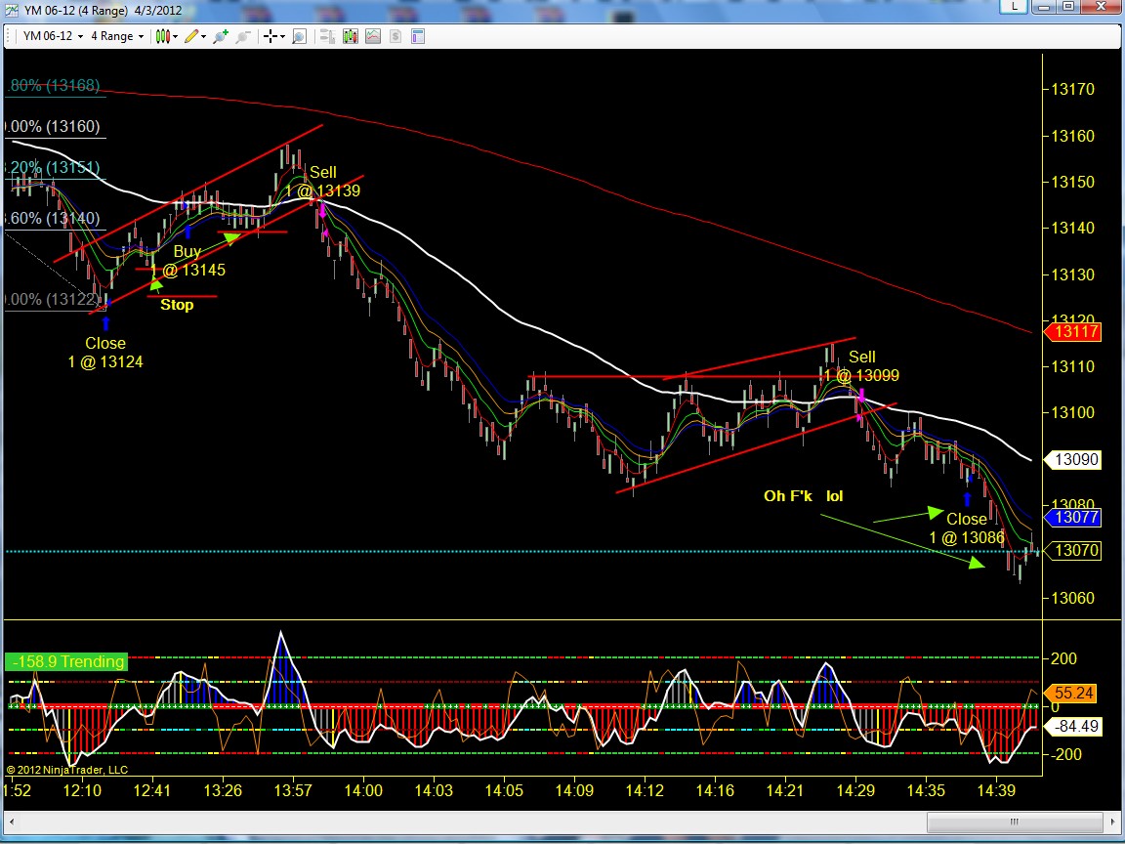
Task: Click the L link button in title bar
Action: pyautogui.click(x=1015, y=7)
